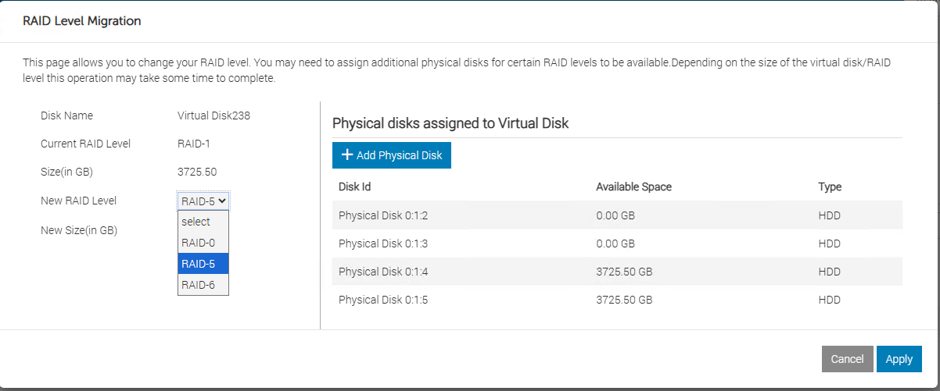Click the plus icon on Add Physical Disk

(x=347, y=155)
